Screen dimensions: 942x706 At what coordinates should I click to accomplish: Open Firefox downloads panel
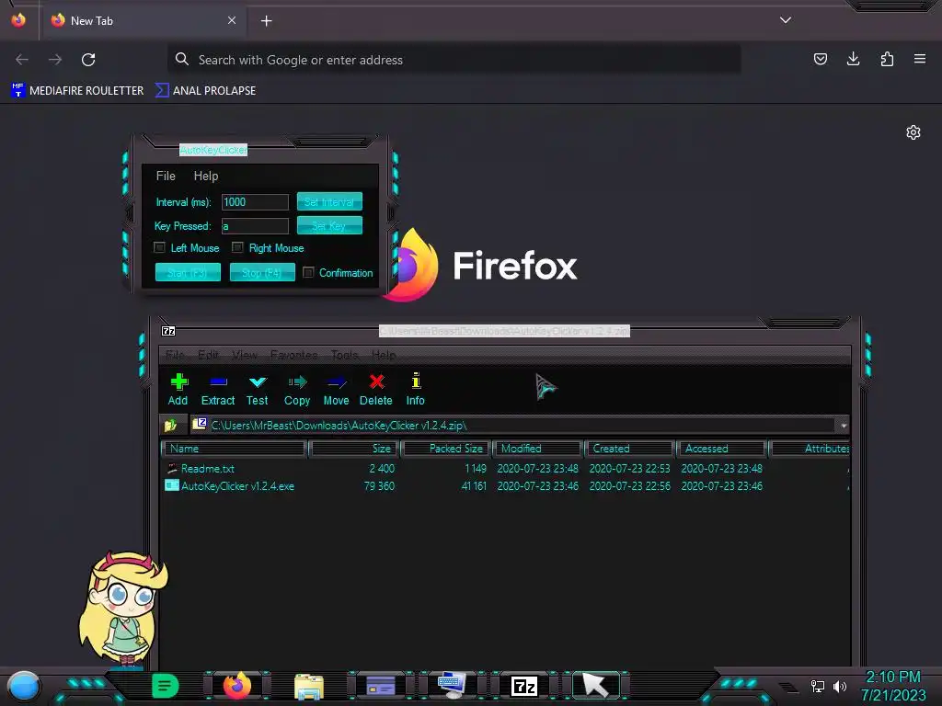click(853, 59)
